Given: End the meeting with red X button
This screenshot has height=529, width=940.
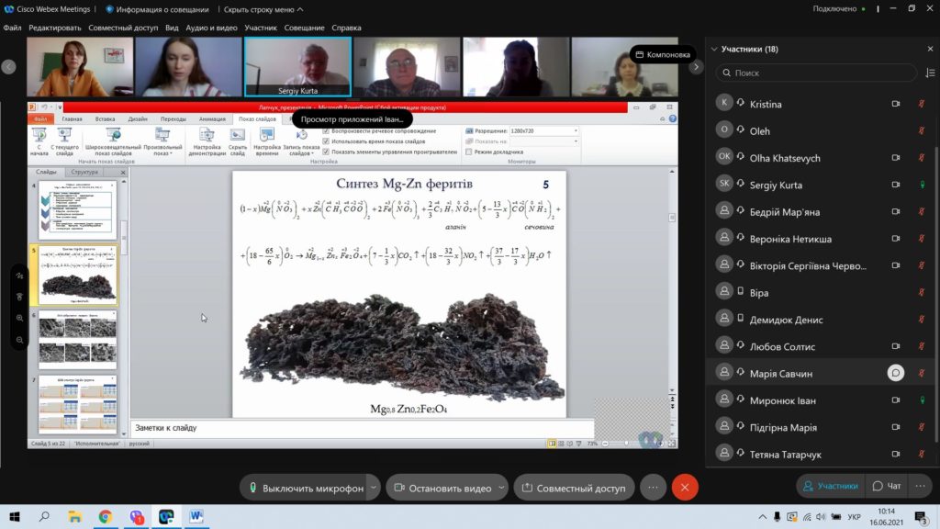Looking at the screenshot, I should click(685, 488).
